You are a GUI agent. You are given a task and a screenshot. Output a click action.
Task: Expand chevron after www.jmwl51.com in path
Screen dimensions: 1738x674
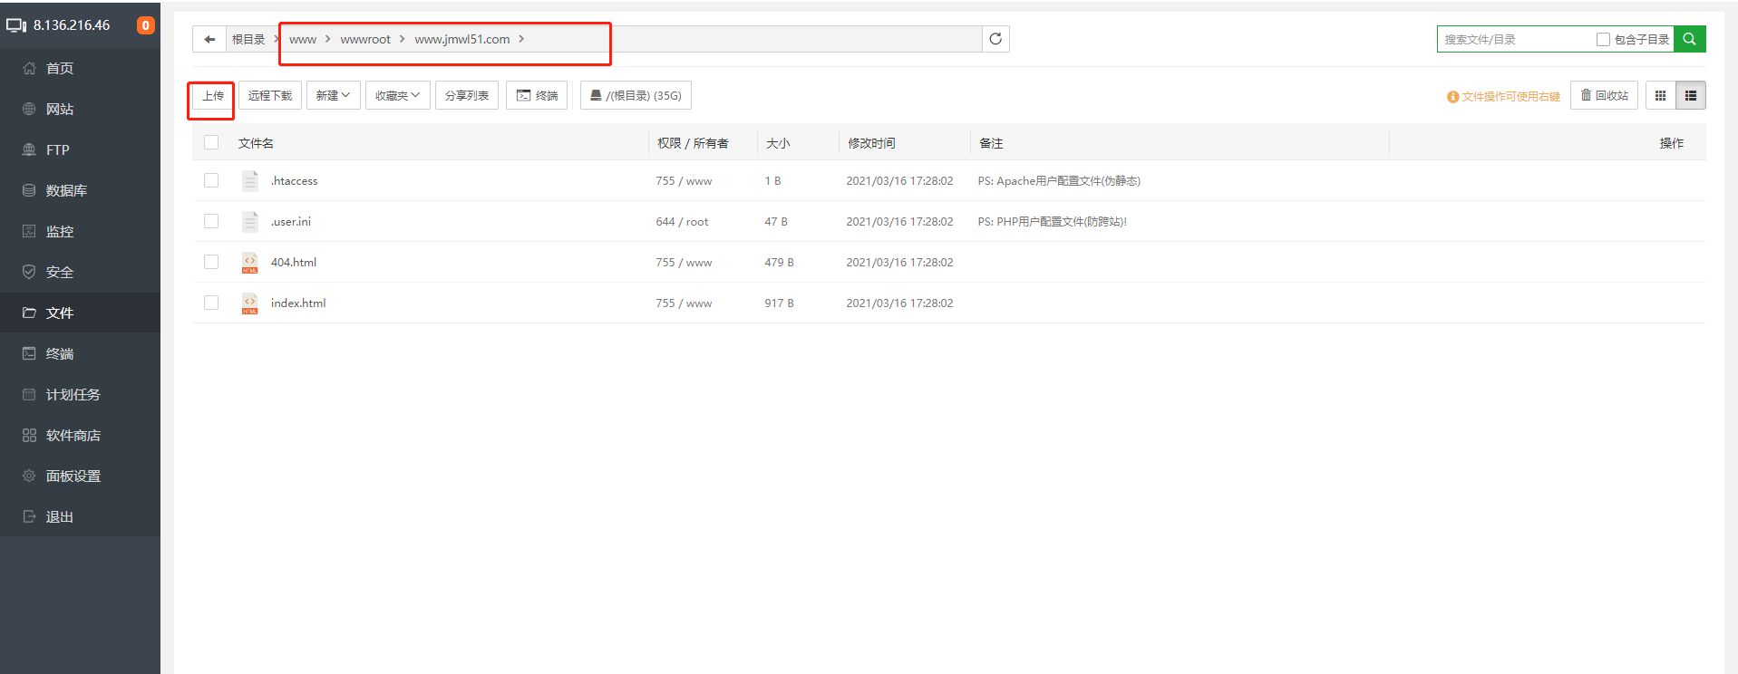click(x=521, y=39)
